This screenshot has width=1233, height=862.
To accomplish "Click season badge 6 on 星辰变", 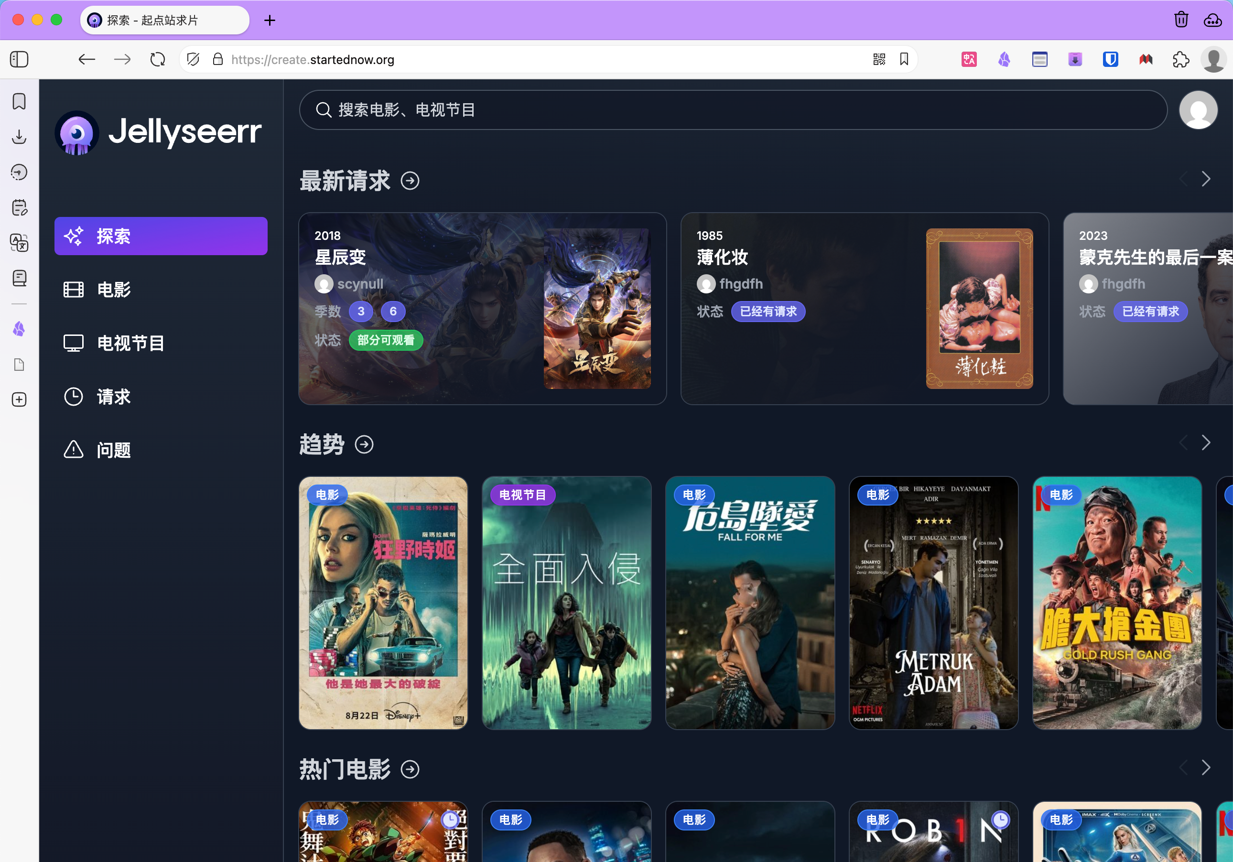I will pyautogui.click(x=393, y=312).
